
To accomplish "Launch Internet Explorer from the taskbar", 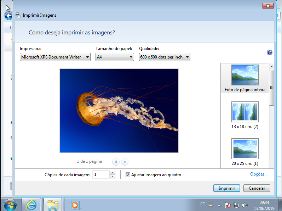I will [31, 205].
